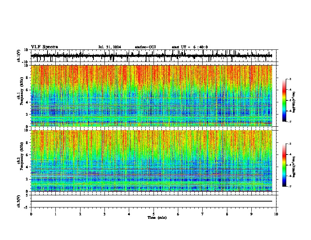This screenshot has height=240, width=311.
Task: Click the '8' kHz tick on ch.1 spectrogram
Action: [x=27, y=78]
